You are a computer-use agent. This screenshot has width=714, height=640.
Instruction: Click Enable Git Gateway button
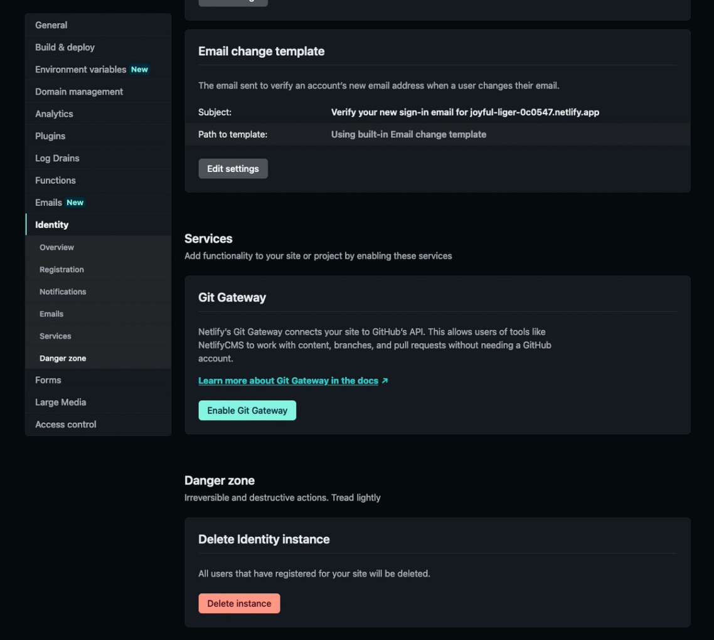coord(247,410)
